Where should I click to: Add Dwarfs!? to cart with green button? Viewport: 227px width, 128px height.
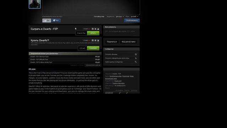click(x=93, y=48)
